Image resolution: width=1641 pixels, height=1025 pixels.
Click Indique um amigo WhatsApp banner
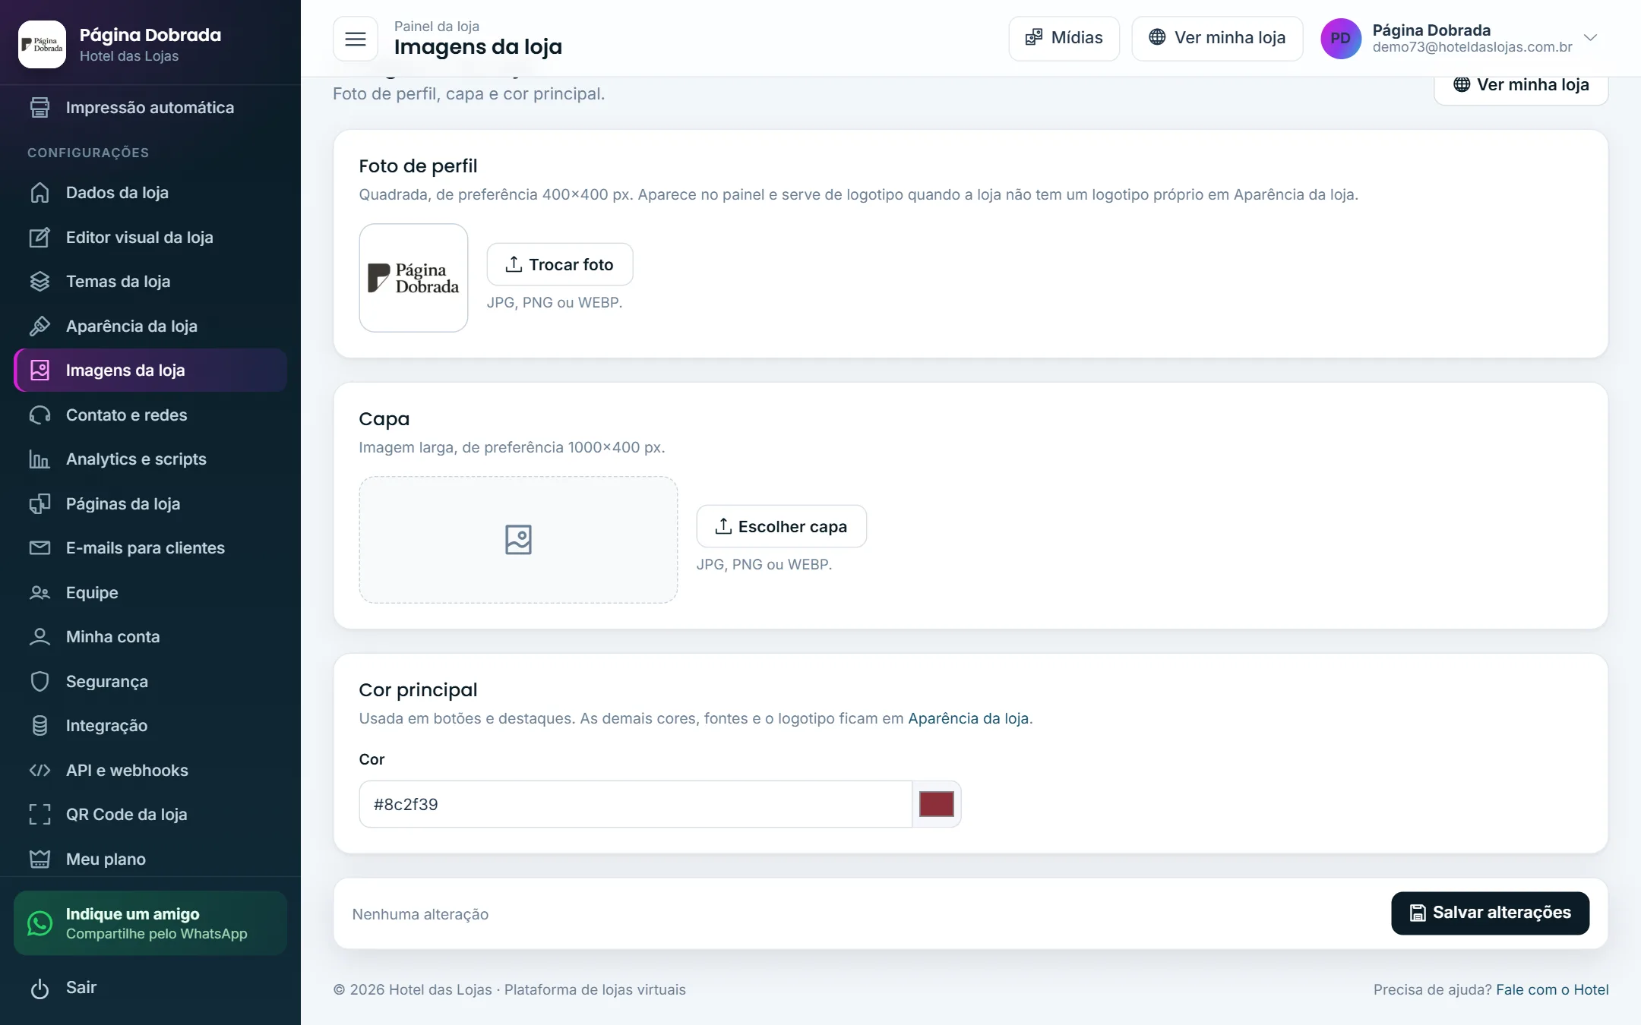coord(150,923)
